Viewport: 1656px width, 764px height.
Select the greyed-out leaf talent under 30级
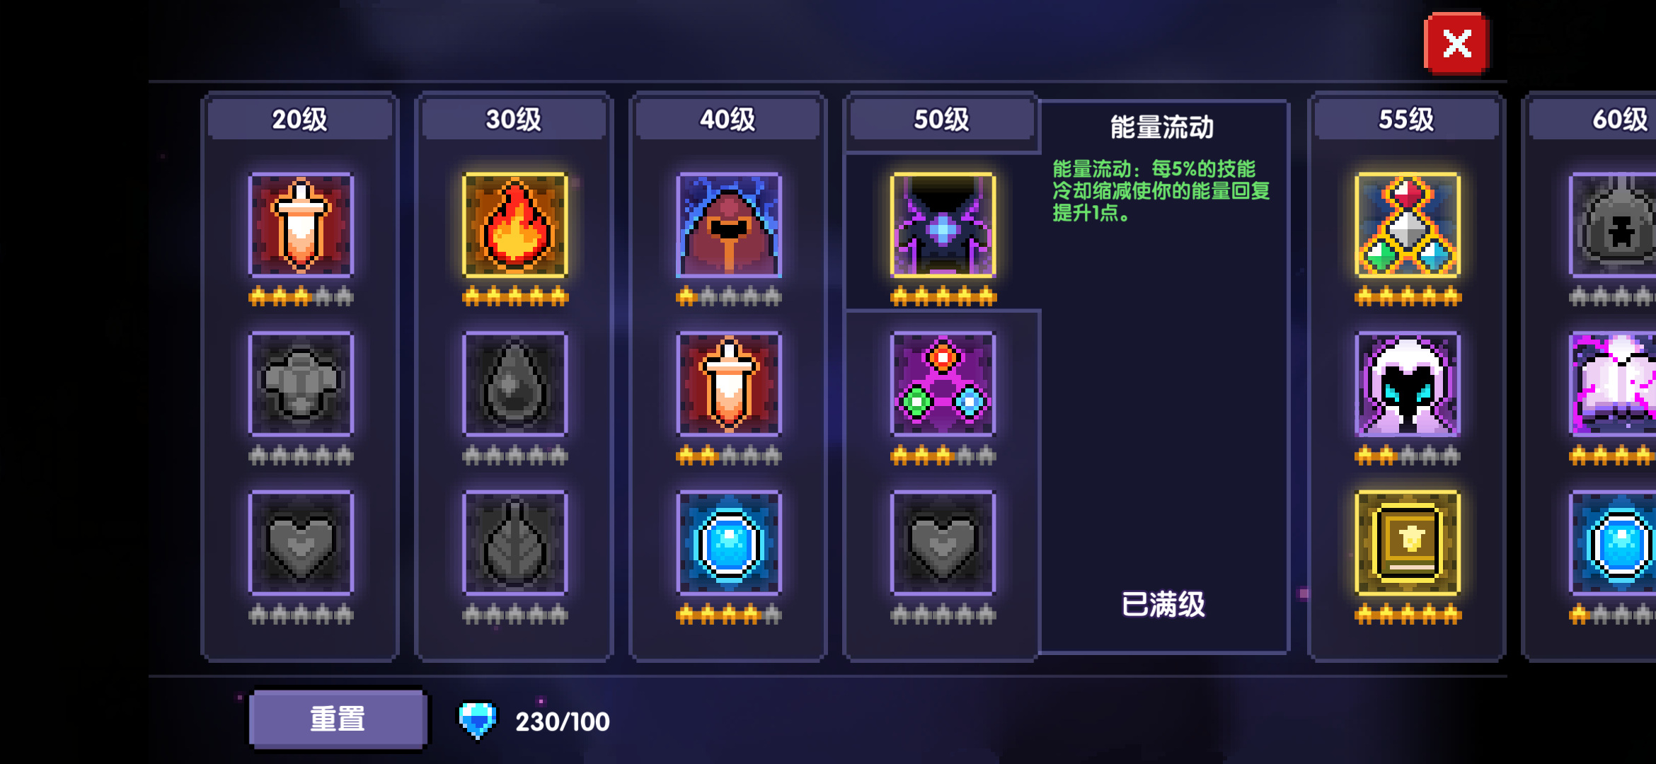click(x=514, y=543)
